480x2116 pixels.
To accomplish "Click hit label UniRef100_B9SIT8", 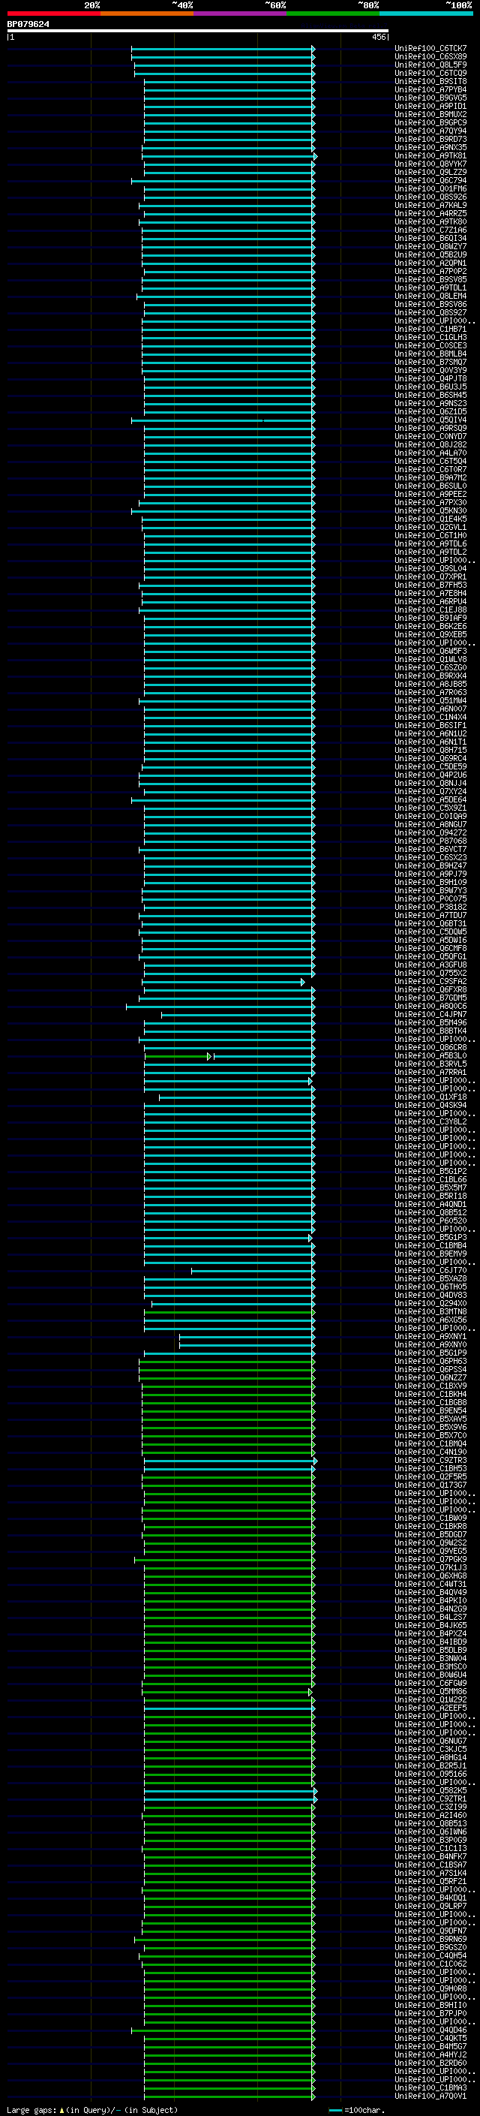I will [x=430, y=81].
